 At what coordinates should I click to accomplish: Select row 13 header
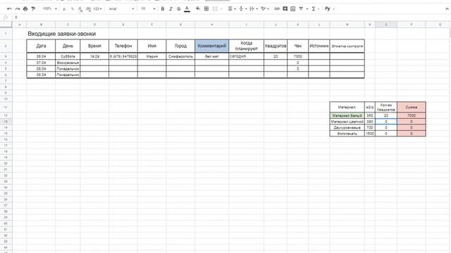tap(6, 122)
